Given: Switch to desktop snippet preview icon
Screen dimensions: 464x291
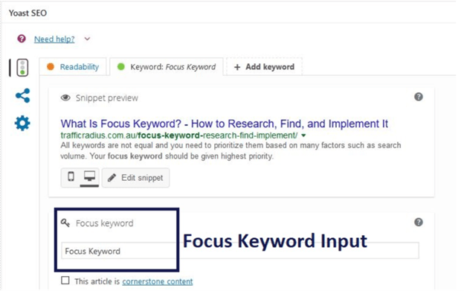Looking at the screenshot, I should 89,177.
